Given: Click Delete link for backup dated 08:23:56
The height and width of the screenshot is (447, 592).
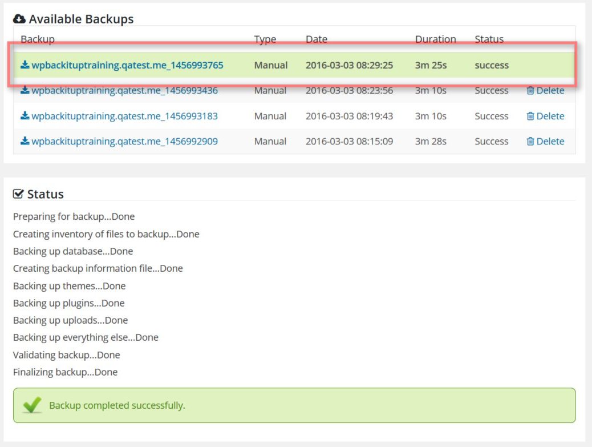Looking at the screenshot, I should pos(550,90).
